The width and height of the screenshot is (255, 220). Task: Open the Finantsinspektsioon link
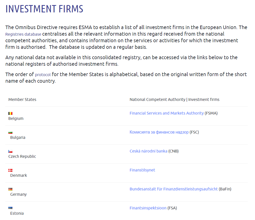[148, 208]
